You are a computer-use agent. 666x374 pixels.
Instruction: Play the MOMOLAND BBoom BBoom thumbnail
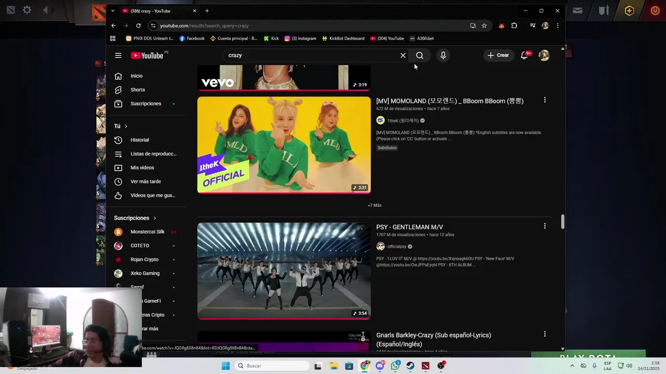point(284,145)
